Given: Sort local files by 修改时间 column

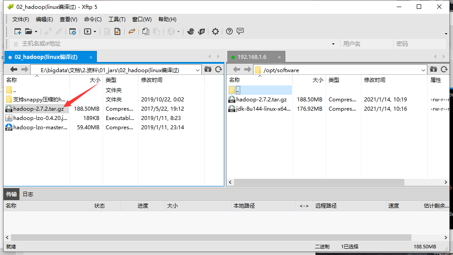Looking at the screenshot, I should (x=171, y=80).
